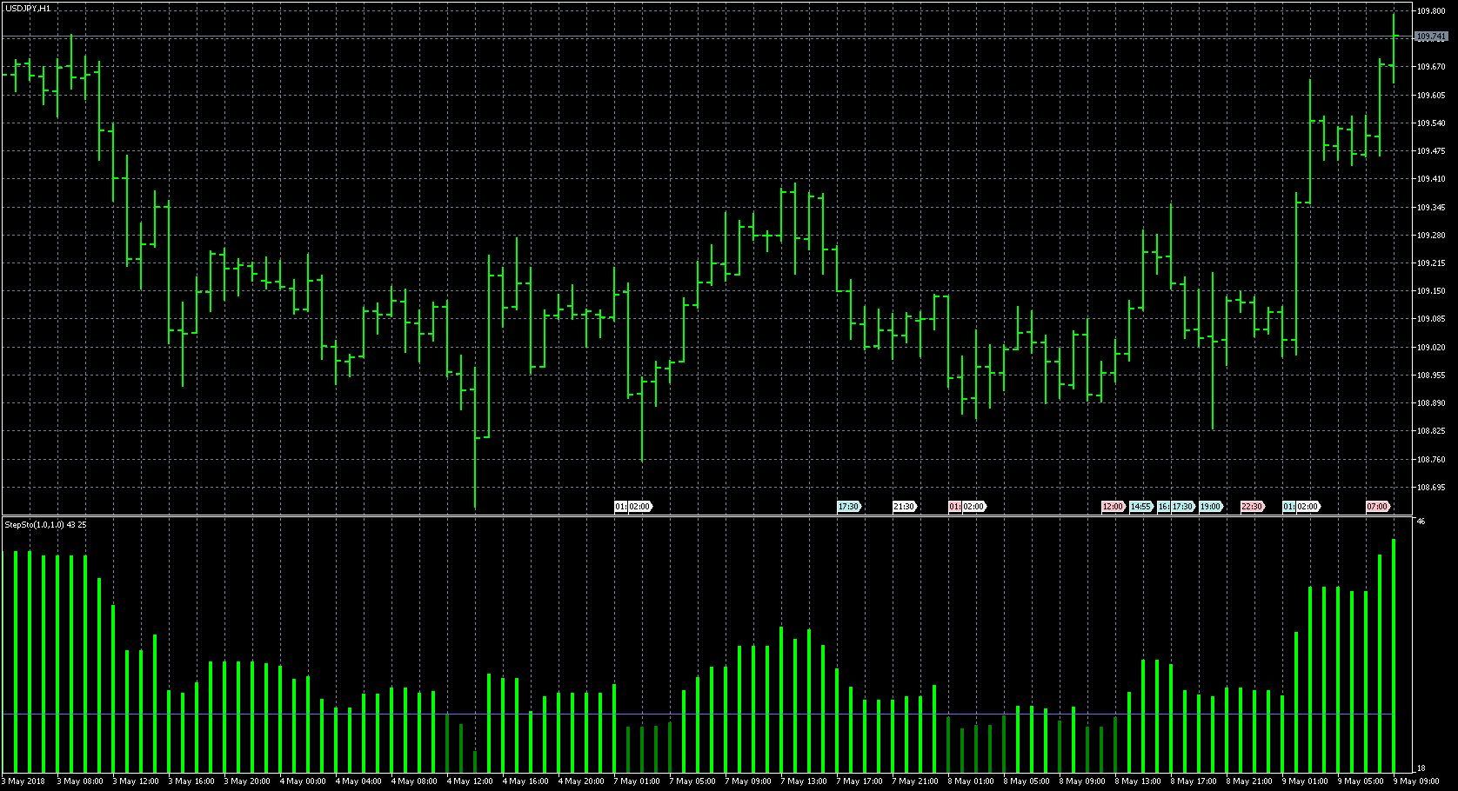Click the highlighted current price label 109.741
This screenshot has width=1458, height=791.
coord(1431,37)
